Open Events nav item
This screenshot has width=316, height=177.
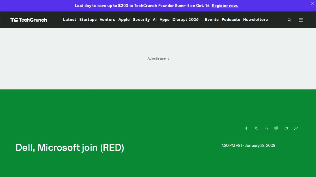[x=212, y=20]
